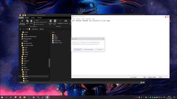Open taskbar search magnifier
177x99 pixels.
point(6,97)
